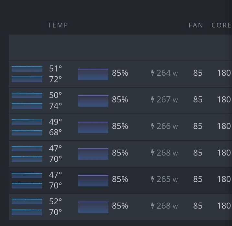Click the bolt icon next to 265 w
Screen dimensions: 232x226
(x=153, y=179)
